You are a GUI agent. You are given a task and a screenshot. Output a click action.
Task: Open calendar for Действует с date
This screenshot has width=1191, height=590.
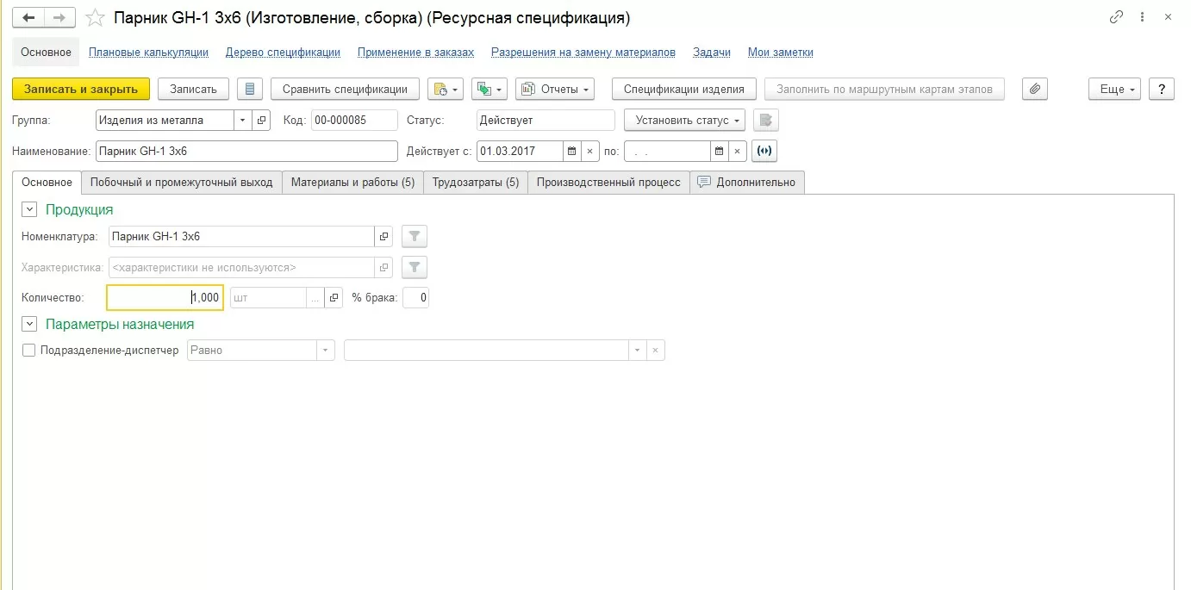point(571,151)
